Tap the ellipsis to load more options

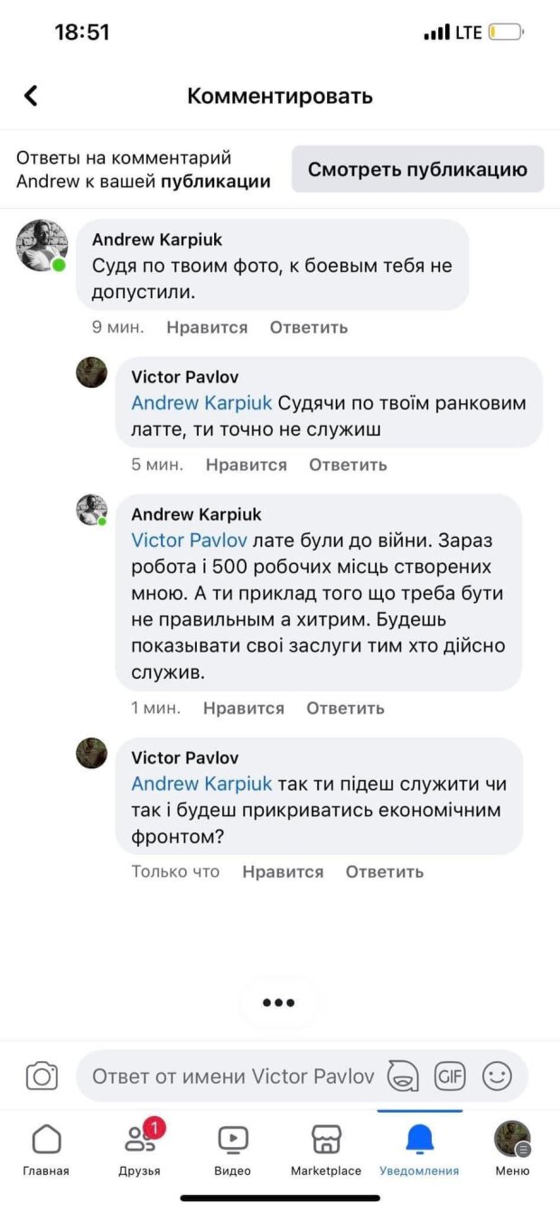[280, 1001]
